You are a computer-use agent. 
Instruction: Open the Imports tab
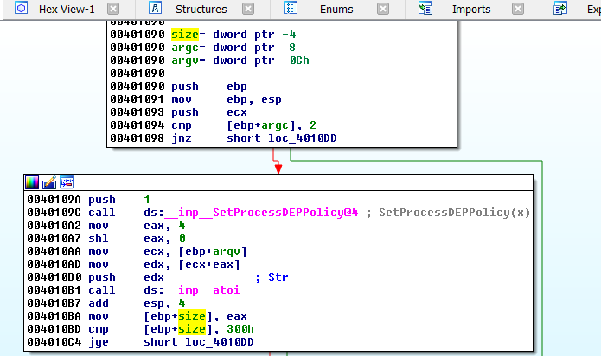[471, 10]
